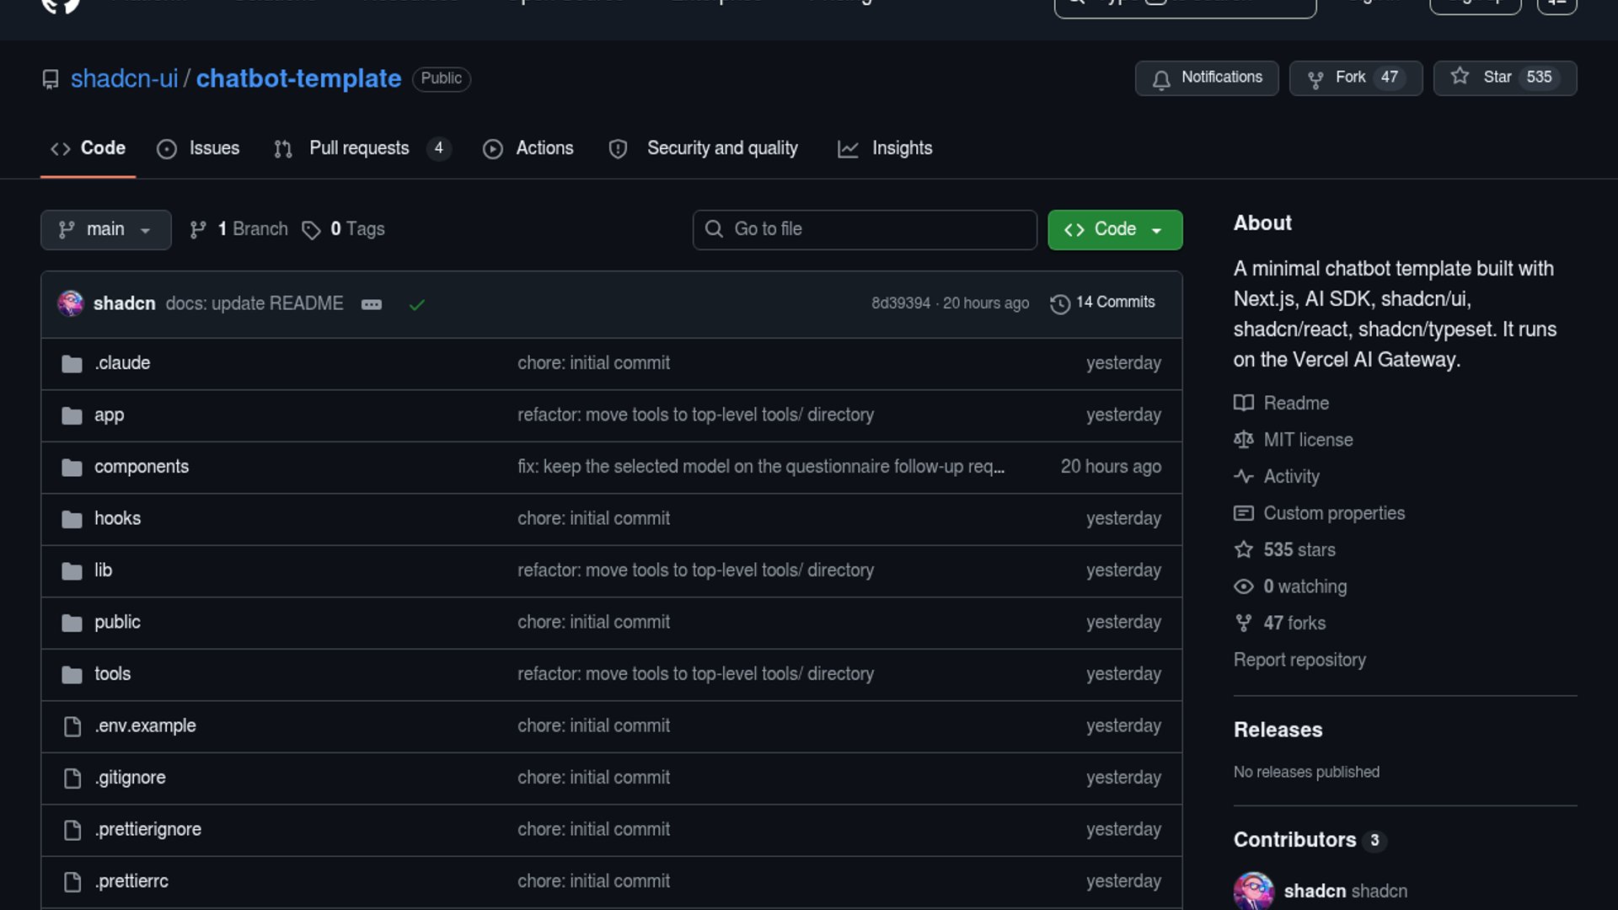Open the .gitignore file
The width and height of the screenshot is (1618, 910).
130,778
